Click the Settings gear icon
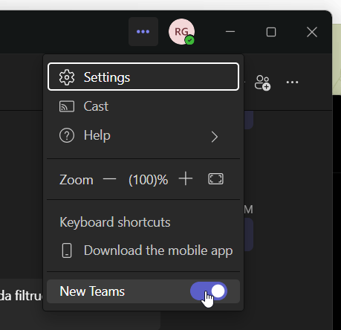 point(67,77)
